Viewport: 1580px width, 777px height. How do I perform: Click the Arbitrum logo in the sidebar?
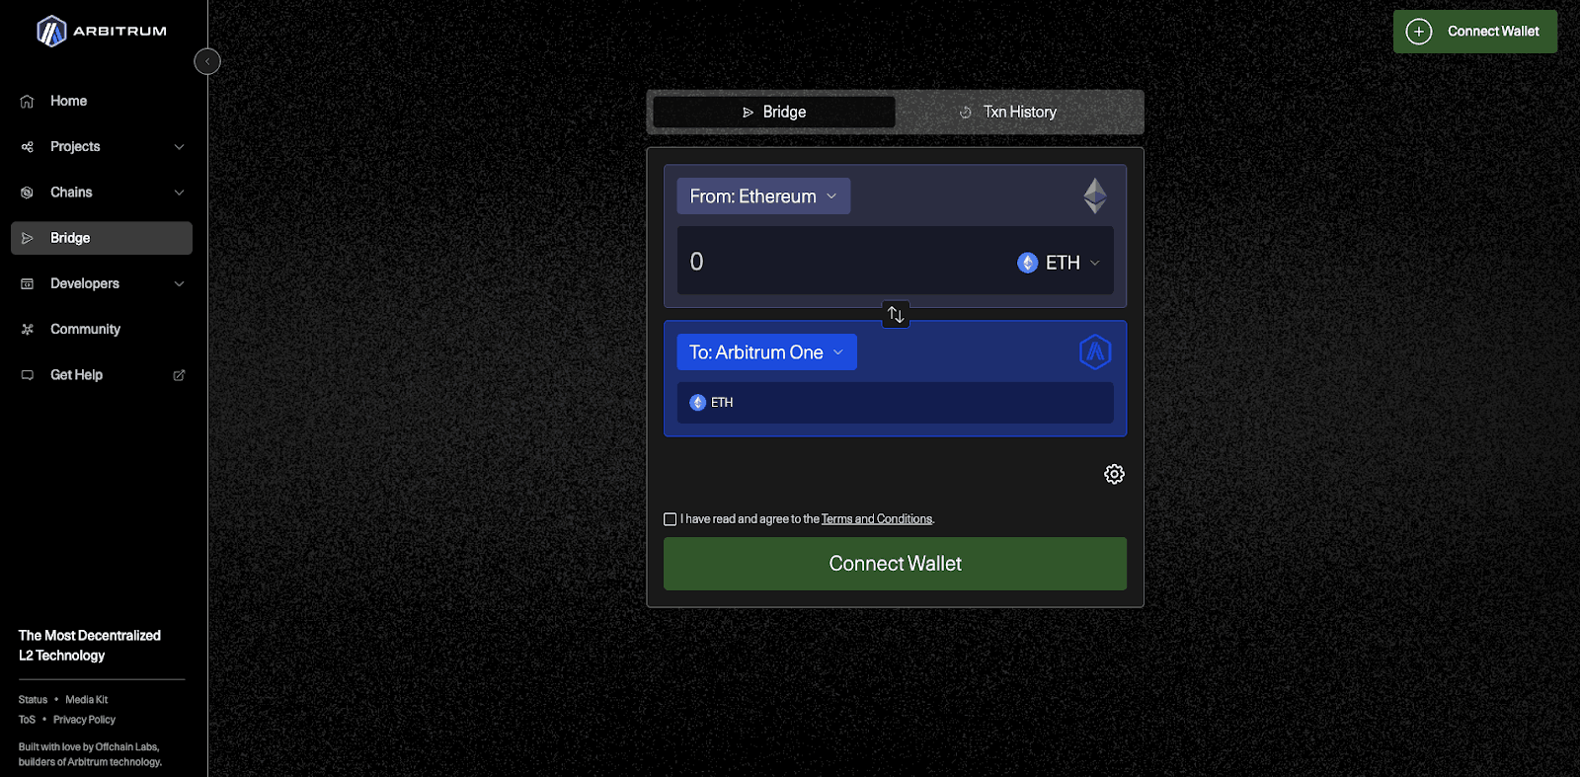tap(102, 32)
